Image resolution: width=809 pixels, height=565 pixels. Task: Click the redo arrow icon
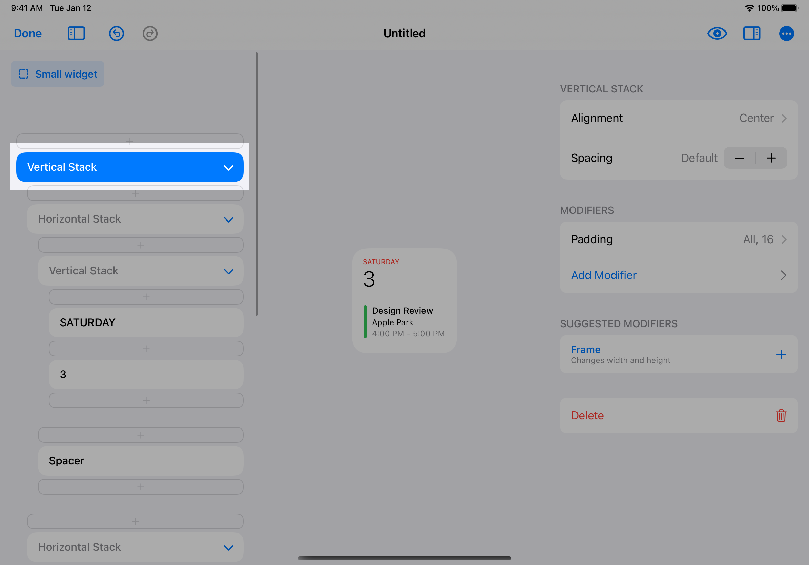(x=150, y=34)
